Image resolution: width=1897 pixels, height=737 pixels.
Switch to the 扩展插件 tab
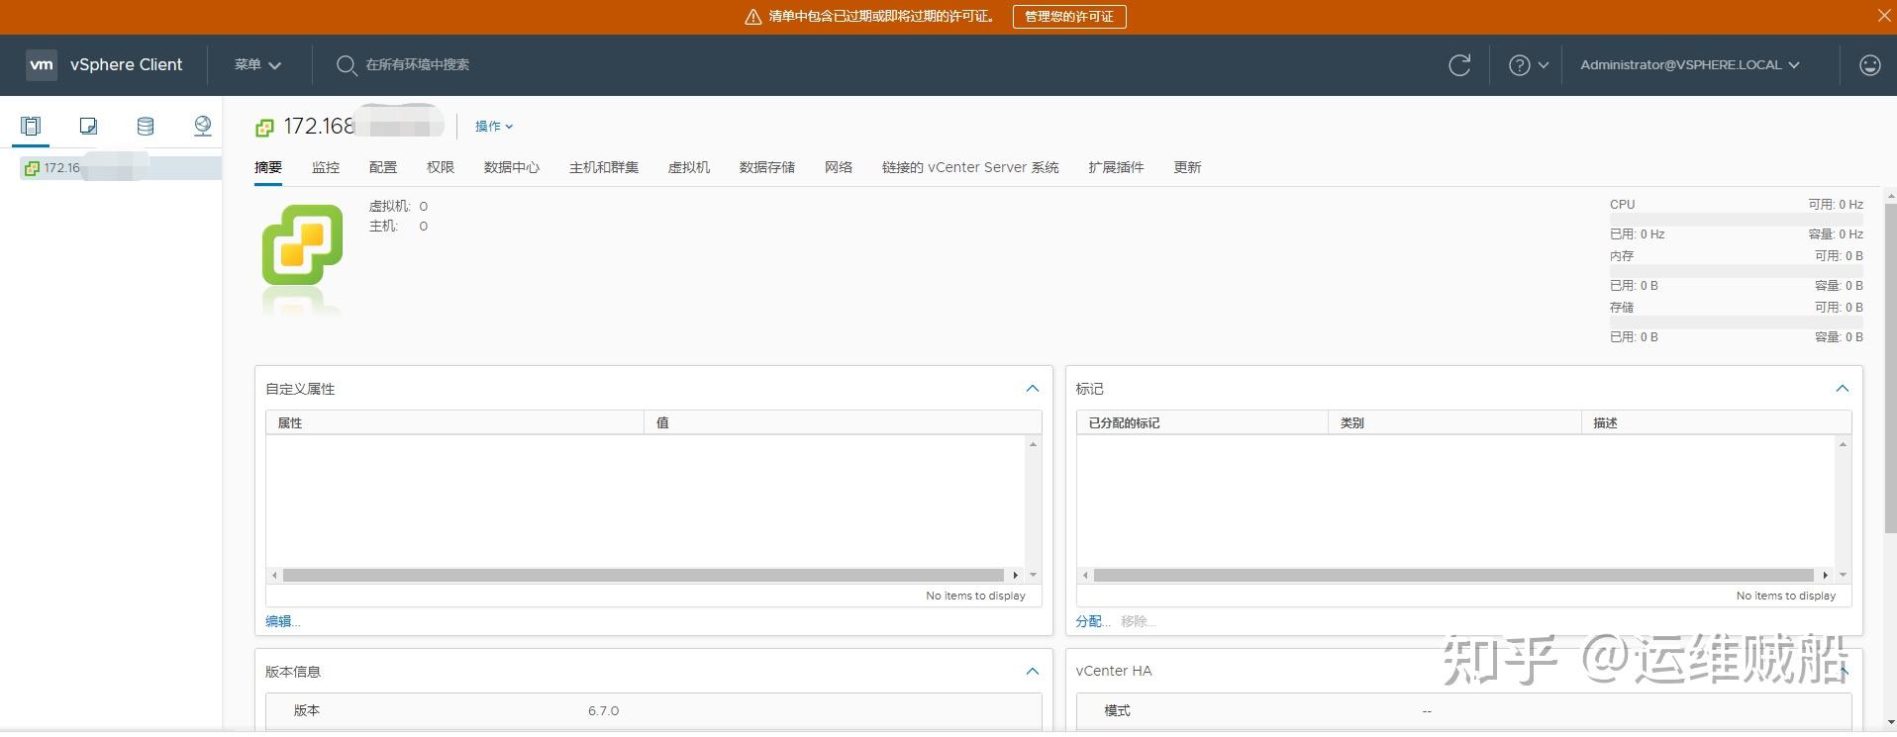click(1116, 167)
